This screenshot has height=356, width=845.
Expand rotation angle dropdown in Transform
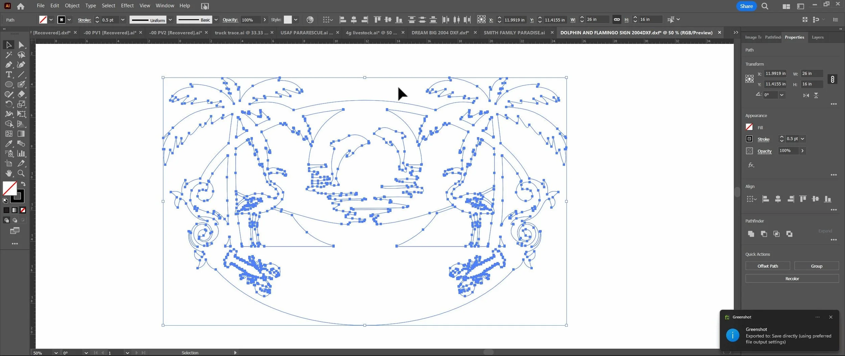point(781,95)
